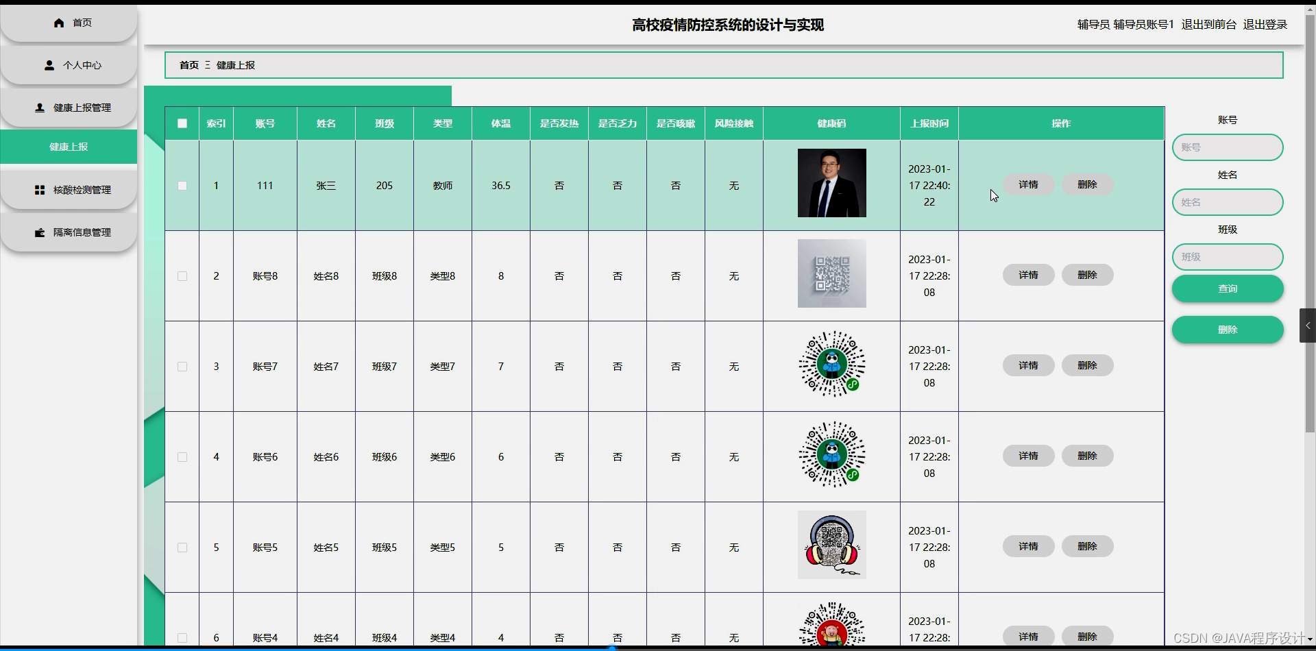Open the health code image for 账号4

(831, 624)
